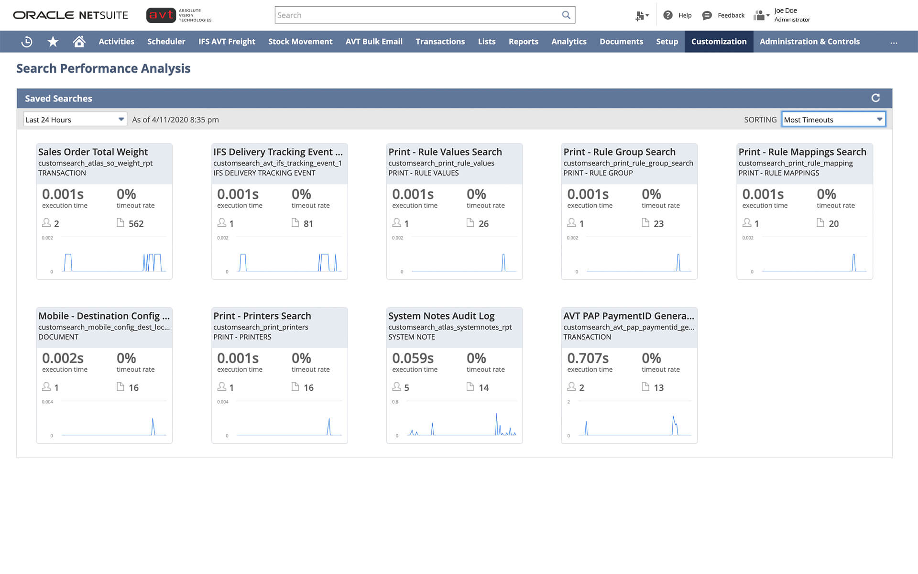Open the Feedback speech bubble icon
This screenshot has width=918, height=574.
click(x=707, y=15)
